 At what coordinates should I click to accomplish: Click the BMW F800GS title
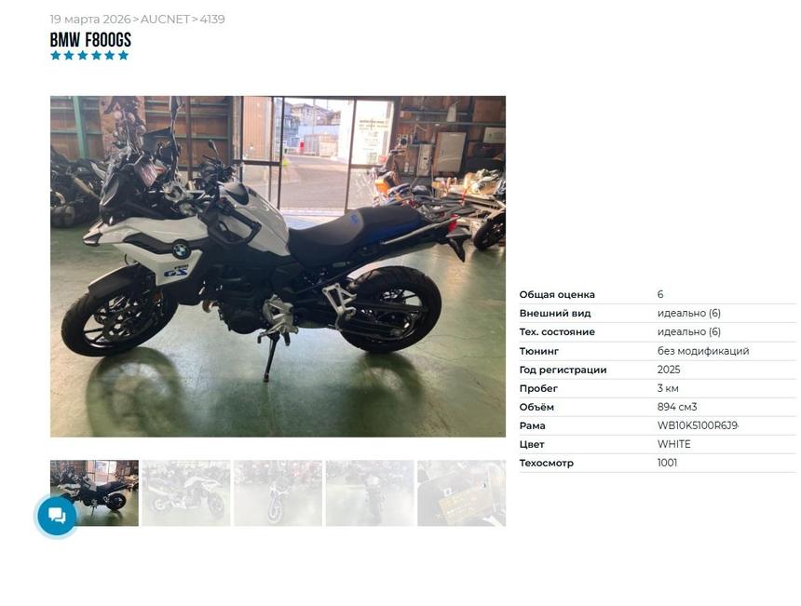90,39
